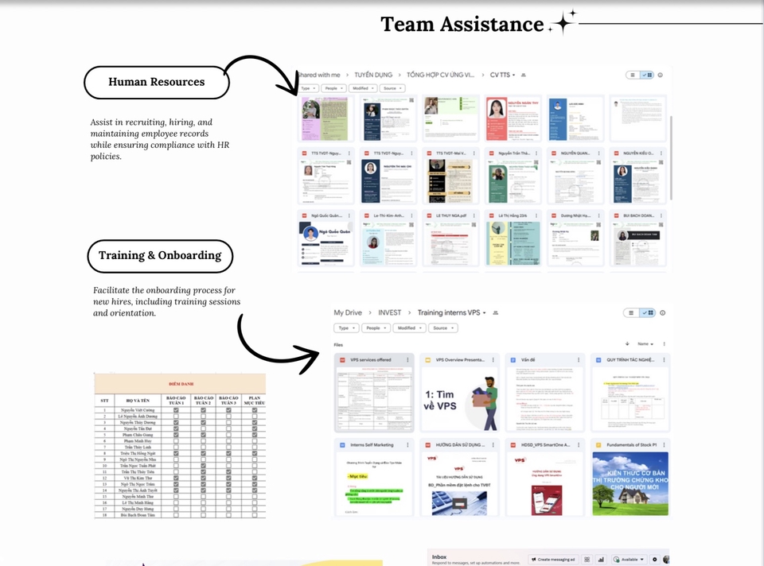Click more options on Interns Self Marketing file
The image size is (764, 566).
tap(408, 444)
